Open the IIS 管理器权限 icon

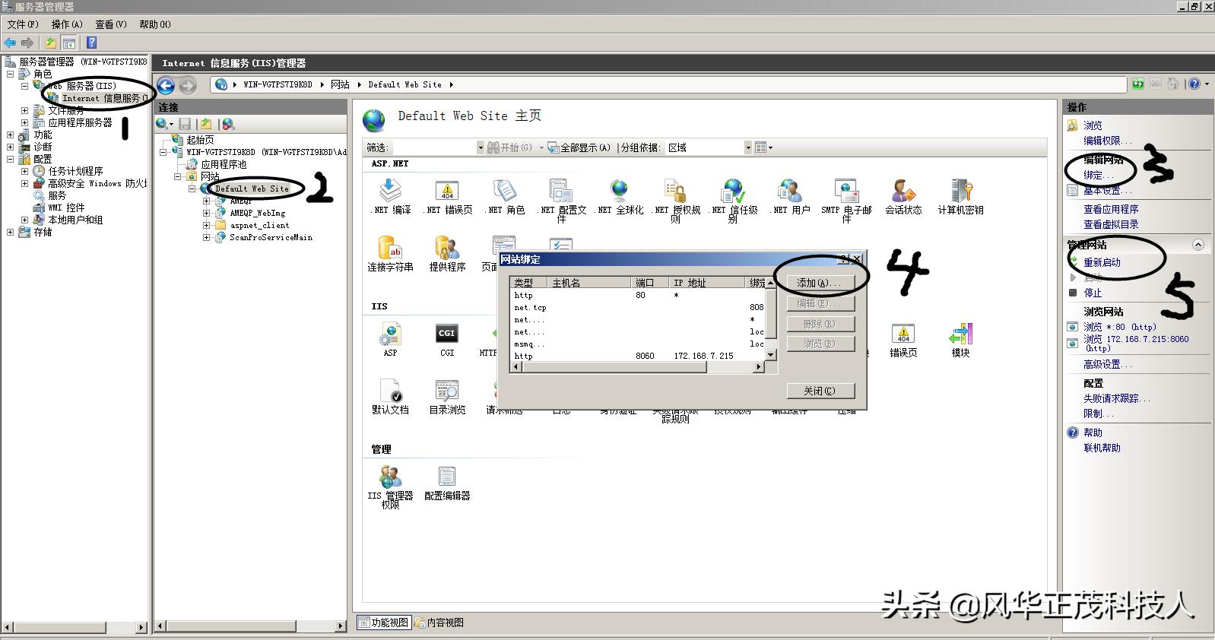coord(390,477)
